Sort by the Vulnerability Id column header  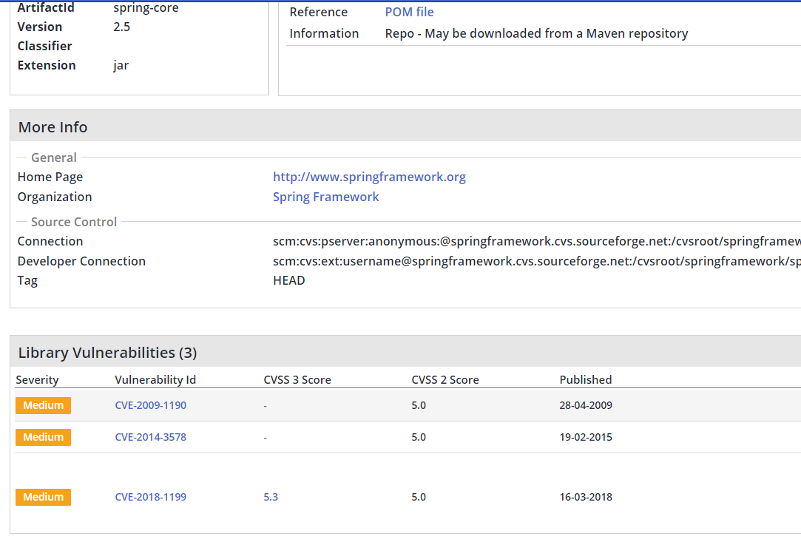pos(155,380)
